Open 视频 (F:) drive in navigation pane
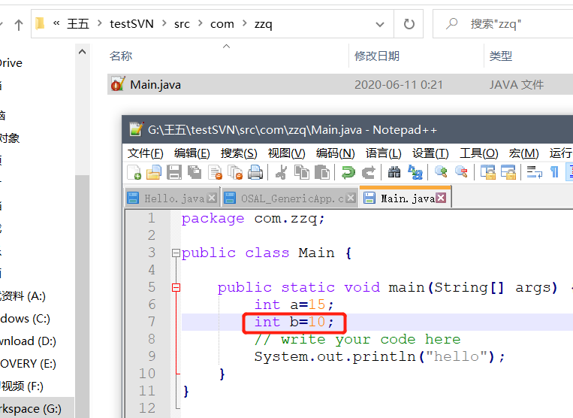This screenshot has height=418, width=573. tap(22, 386)
